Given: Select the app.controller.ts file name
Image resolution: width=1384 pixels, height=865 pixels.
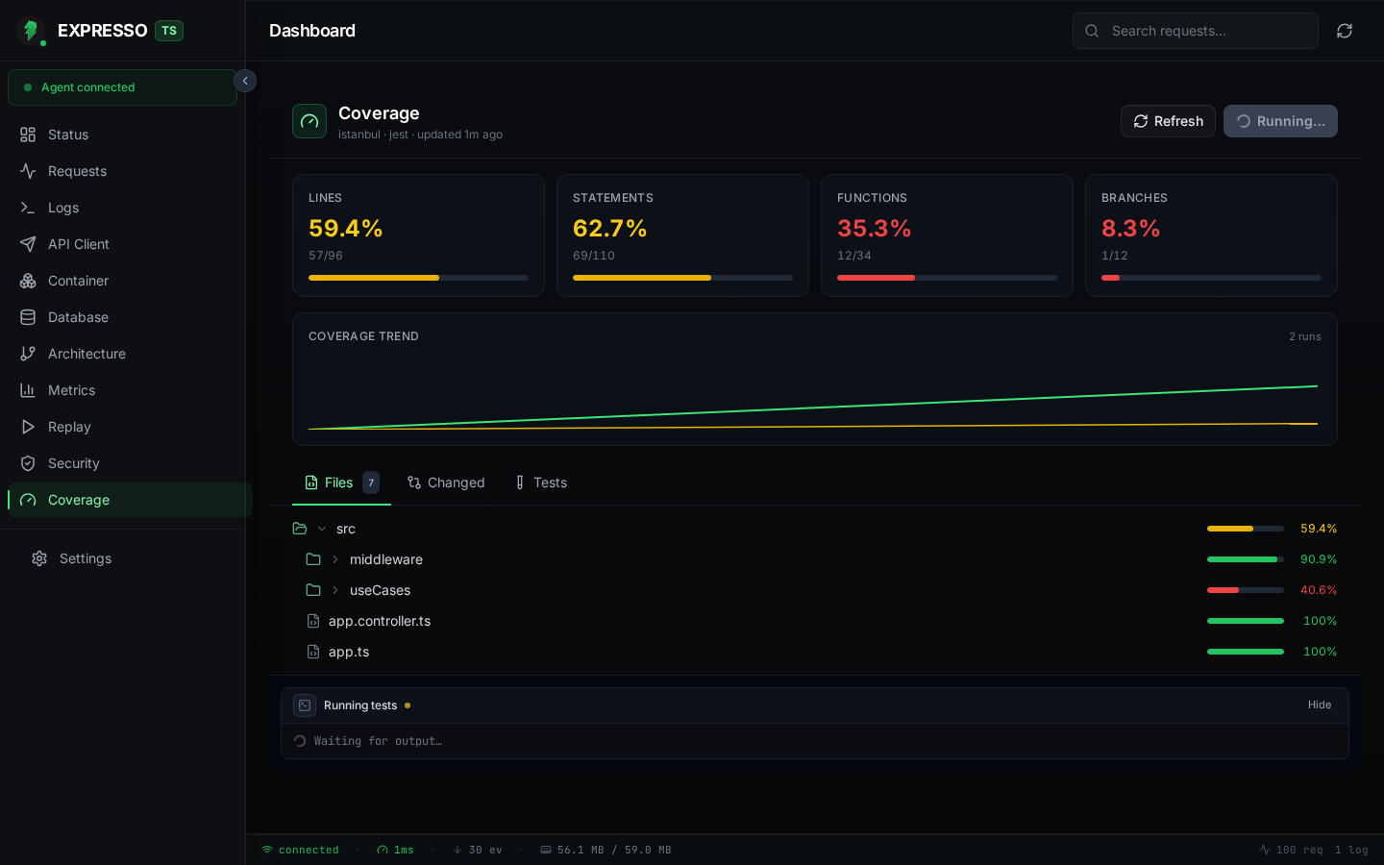Looking at the screenshot, I should point(380,621).
